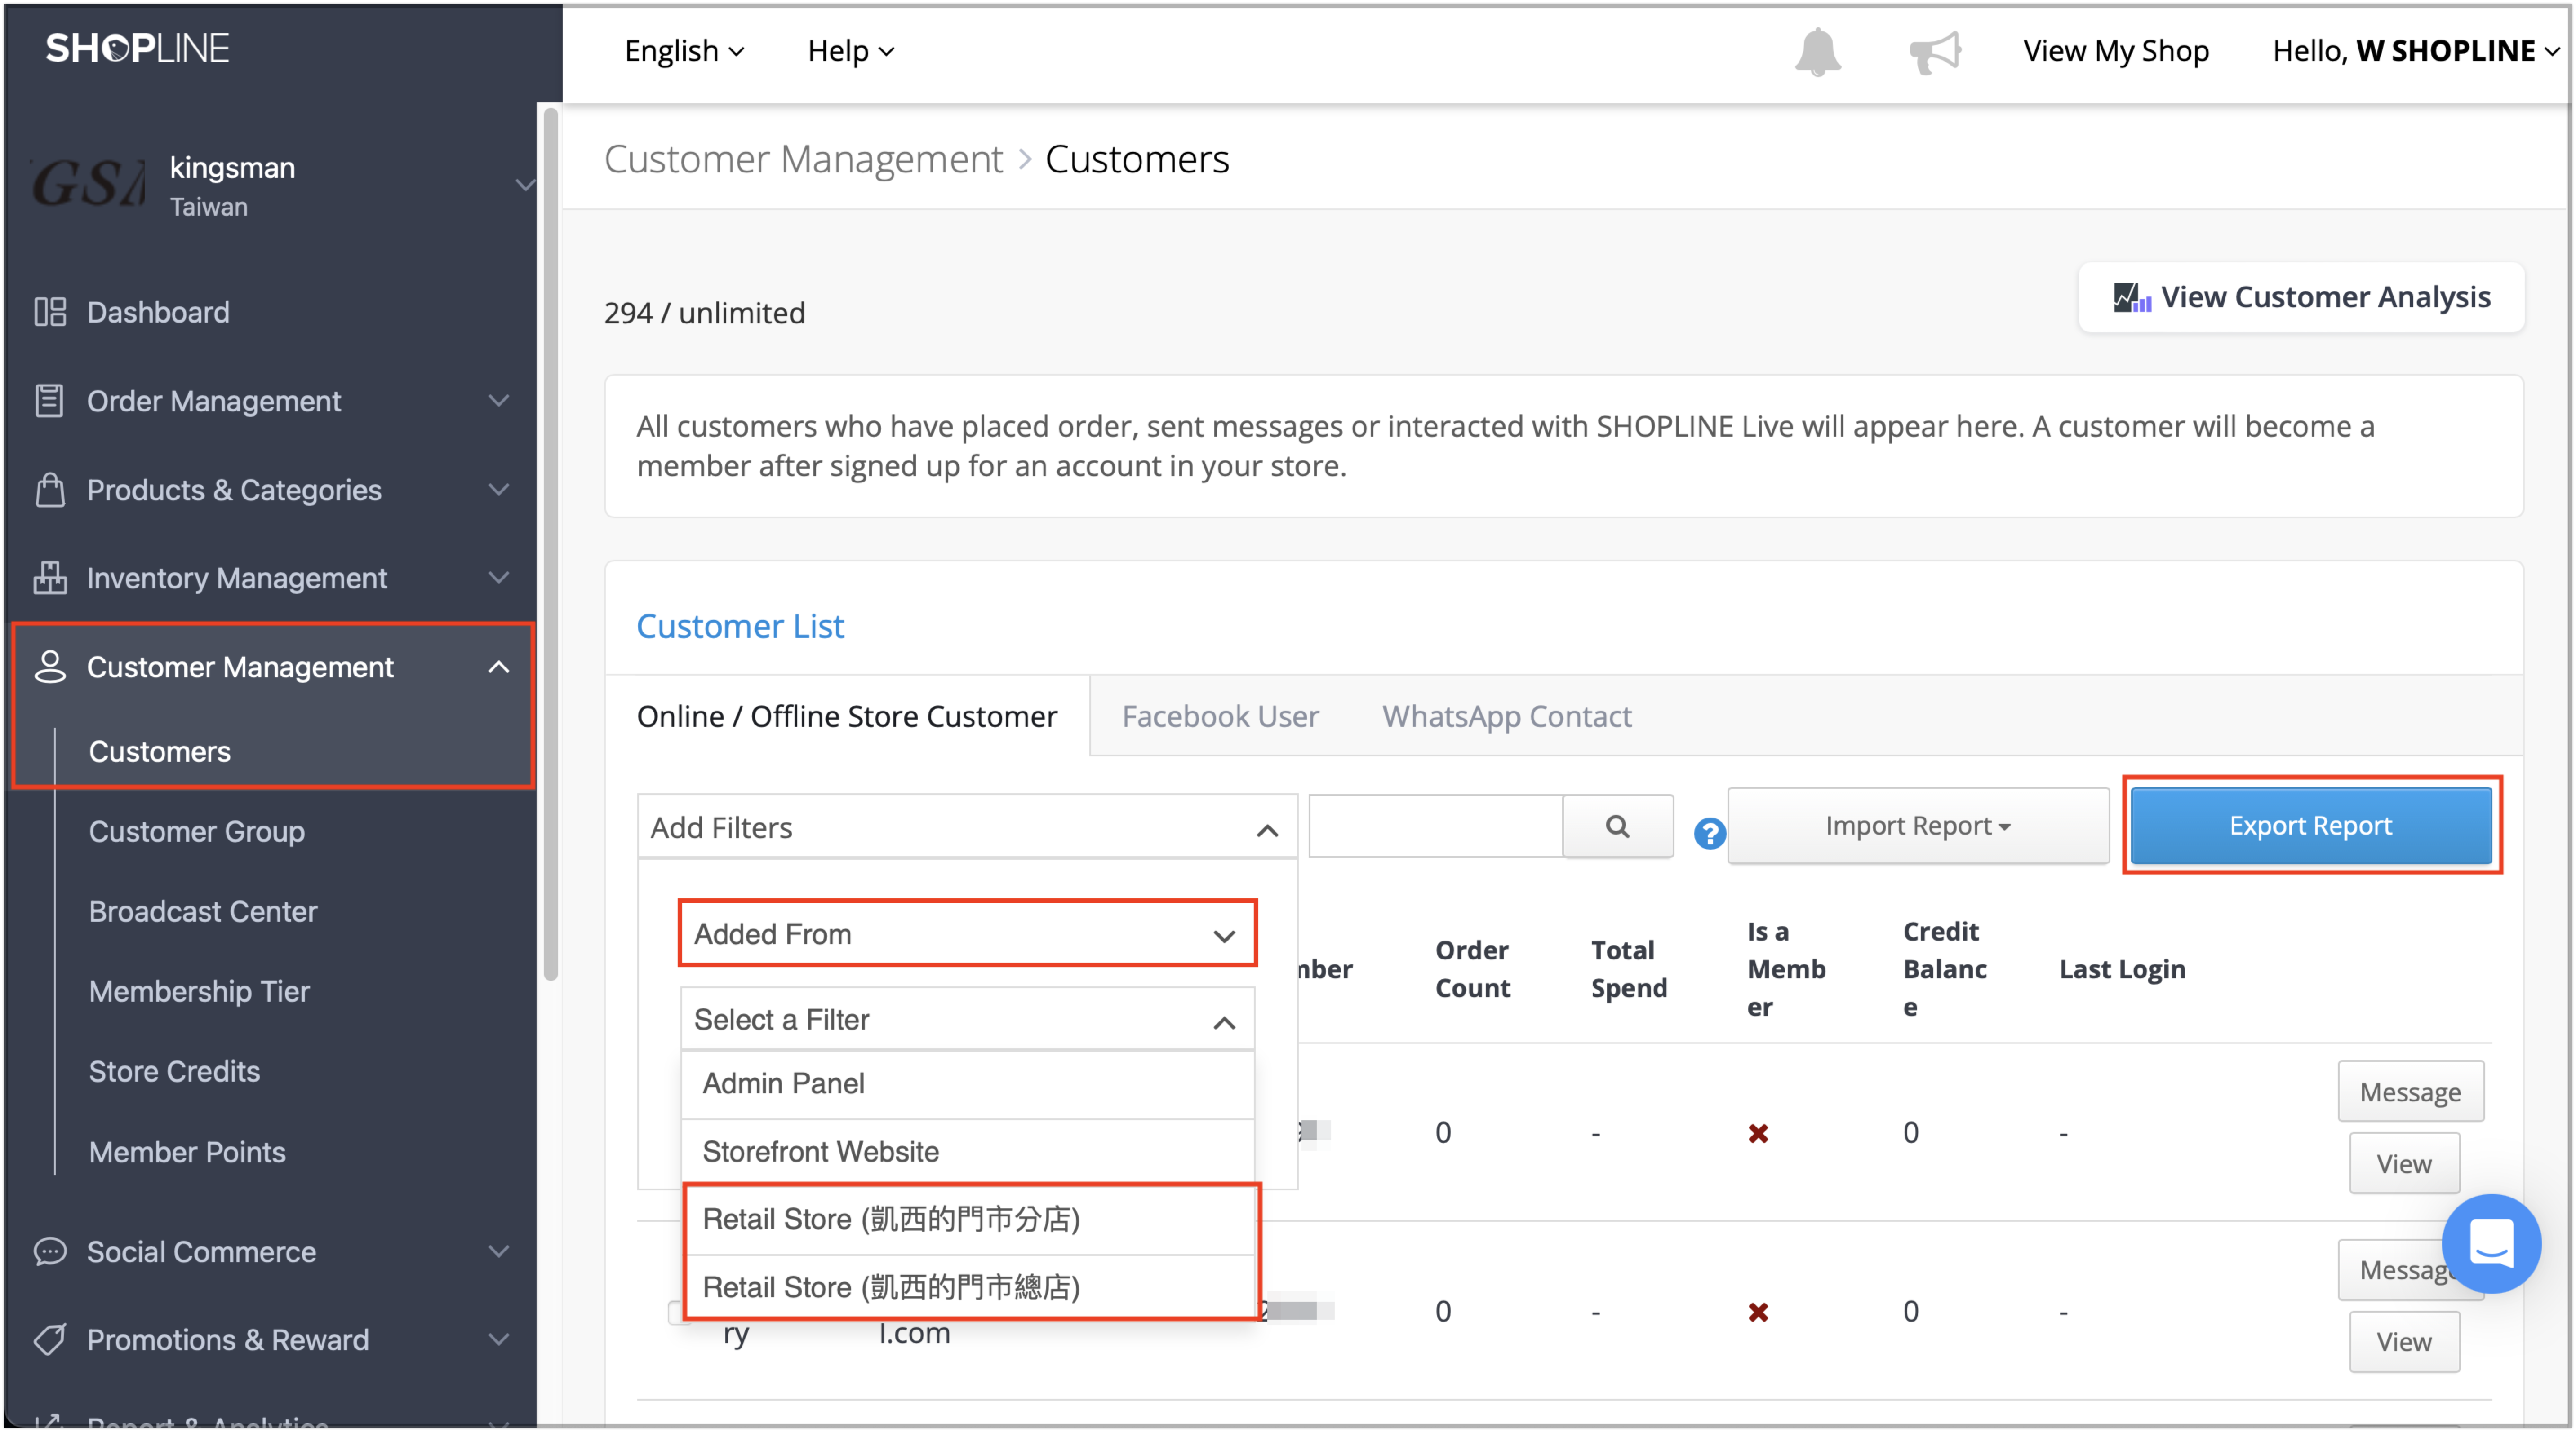Click the Products & Categories bag icon
The width and height of the screenshot is (2576, 1432).
tap(50, 490)
